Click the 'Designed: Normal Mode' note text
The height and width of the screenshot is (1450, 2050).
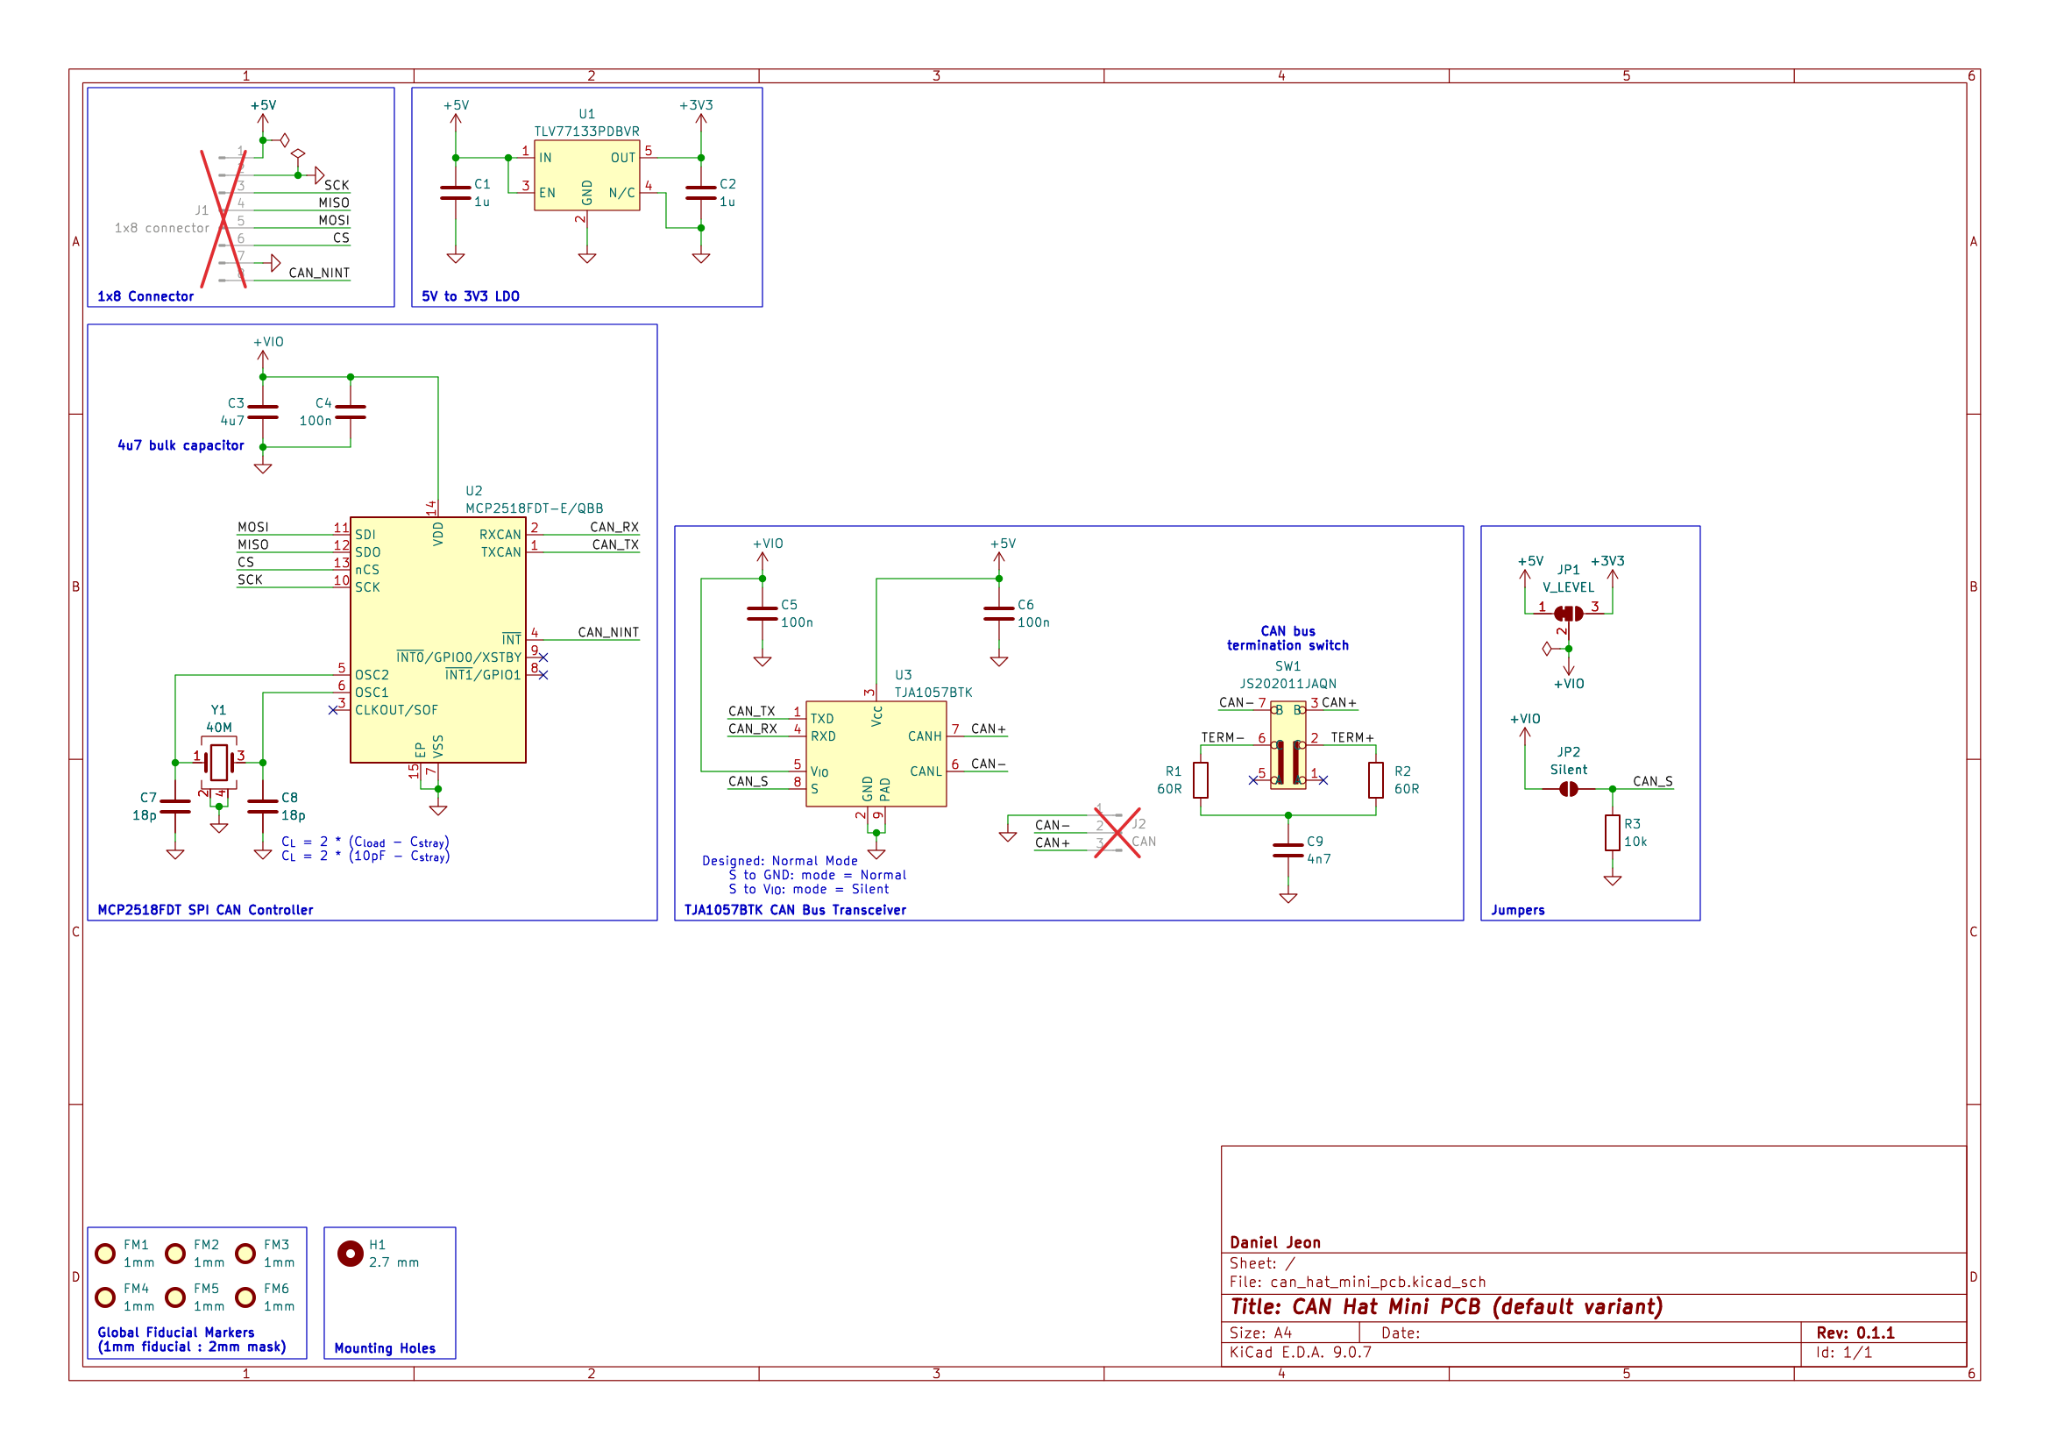(x=779, y=861)
